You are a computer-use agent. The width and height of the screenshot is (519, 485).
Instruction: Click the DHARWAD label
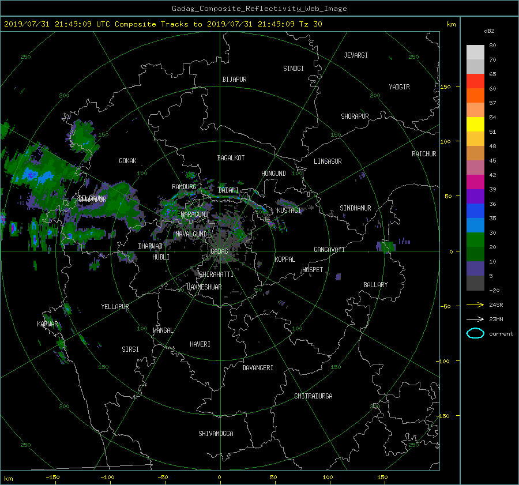(x=150, y=246)
